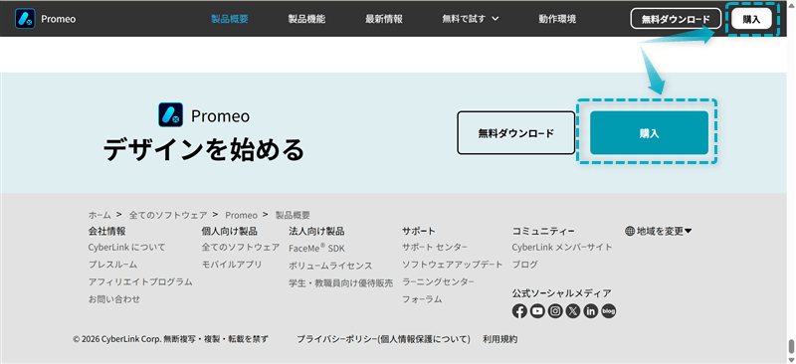Click the globe icon beside 地域を変更
This screenshot has height=364, width=796.
630,231
